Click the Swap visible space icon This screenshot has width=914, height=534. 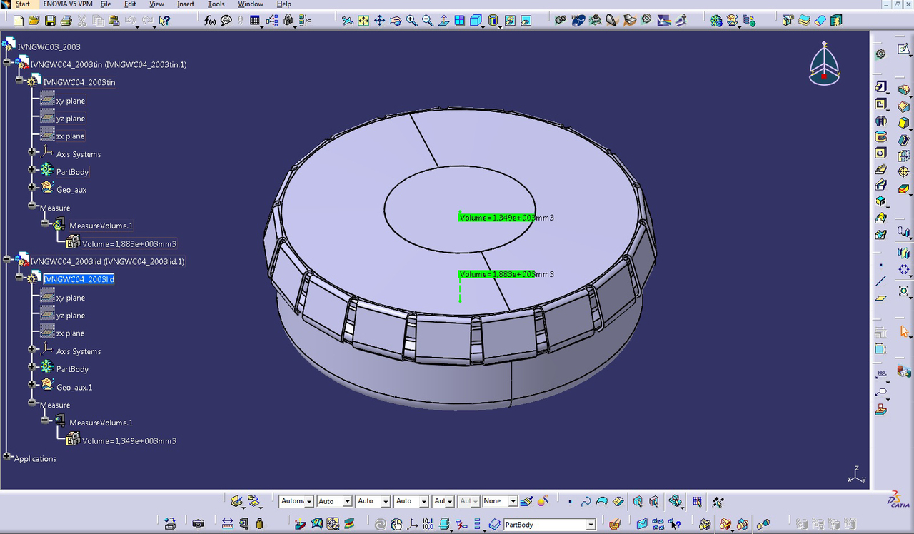pyautogui.click(x=526, y=21)
